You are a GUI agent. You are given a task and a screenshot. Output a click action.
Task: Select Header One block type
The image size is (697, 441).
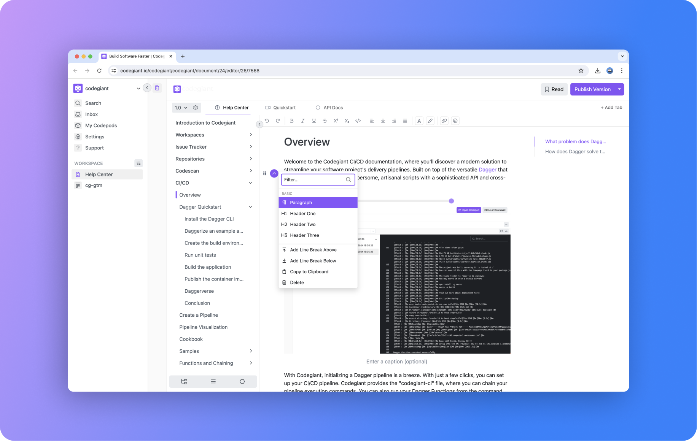pyautogui.click(x=318, y=214)
